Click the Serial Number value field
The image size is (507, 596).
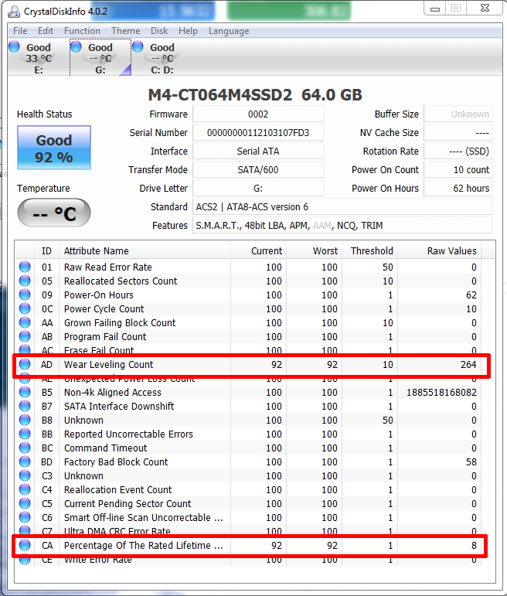tap(258, 133)
